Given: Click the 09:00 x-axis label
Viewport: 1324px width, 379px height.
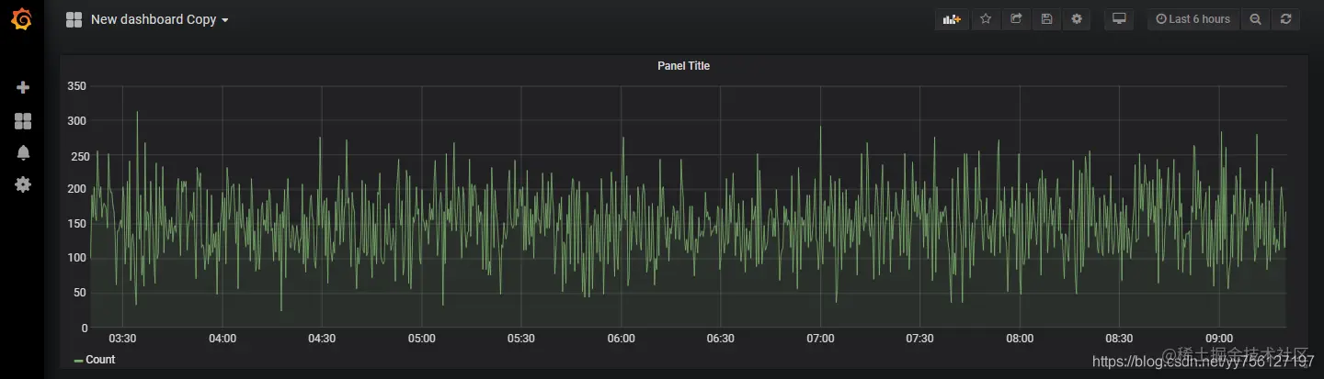Looking at the screenshot, I should (x=1219, y=339).
